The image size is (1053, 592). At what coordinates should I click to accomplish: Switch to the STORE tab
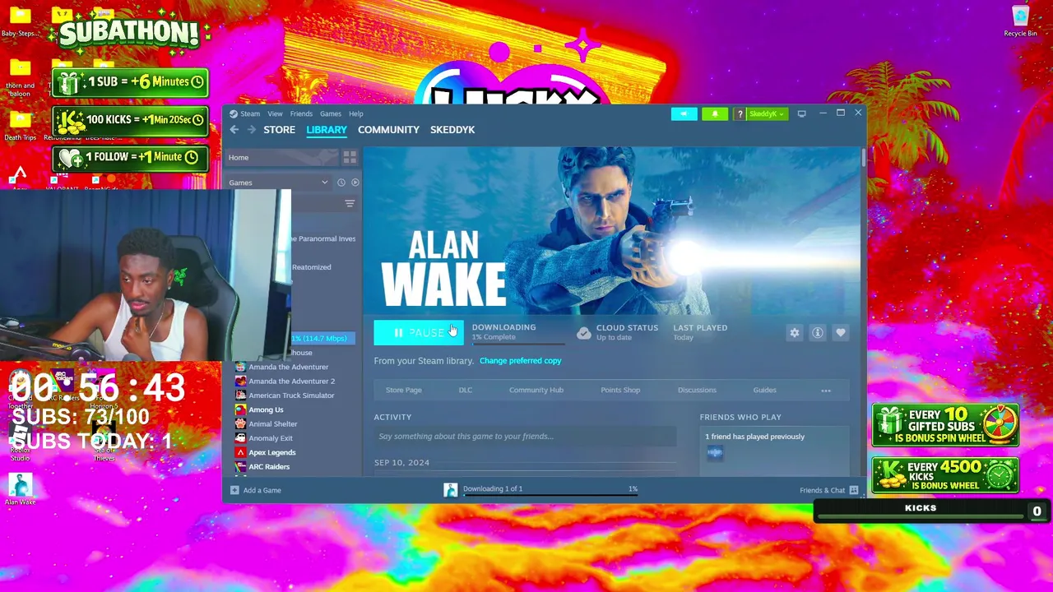click(x=279, y=130)
